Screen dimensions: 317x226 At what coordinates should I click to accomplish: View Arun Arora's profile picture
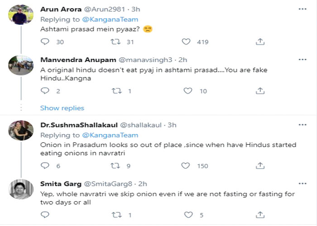click(21, 15)
